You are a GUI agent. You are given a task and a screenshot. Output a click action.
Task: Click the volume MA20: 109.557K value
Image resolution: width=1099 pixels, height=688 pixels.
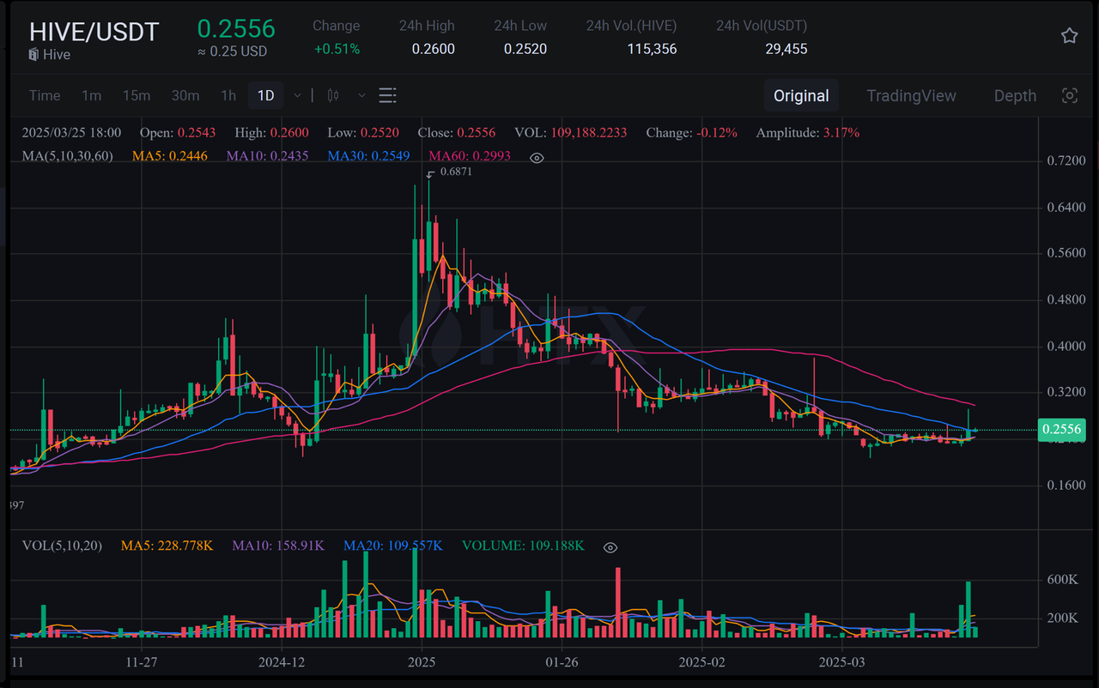393,546
